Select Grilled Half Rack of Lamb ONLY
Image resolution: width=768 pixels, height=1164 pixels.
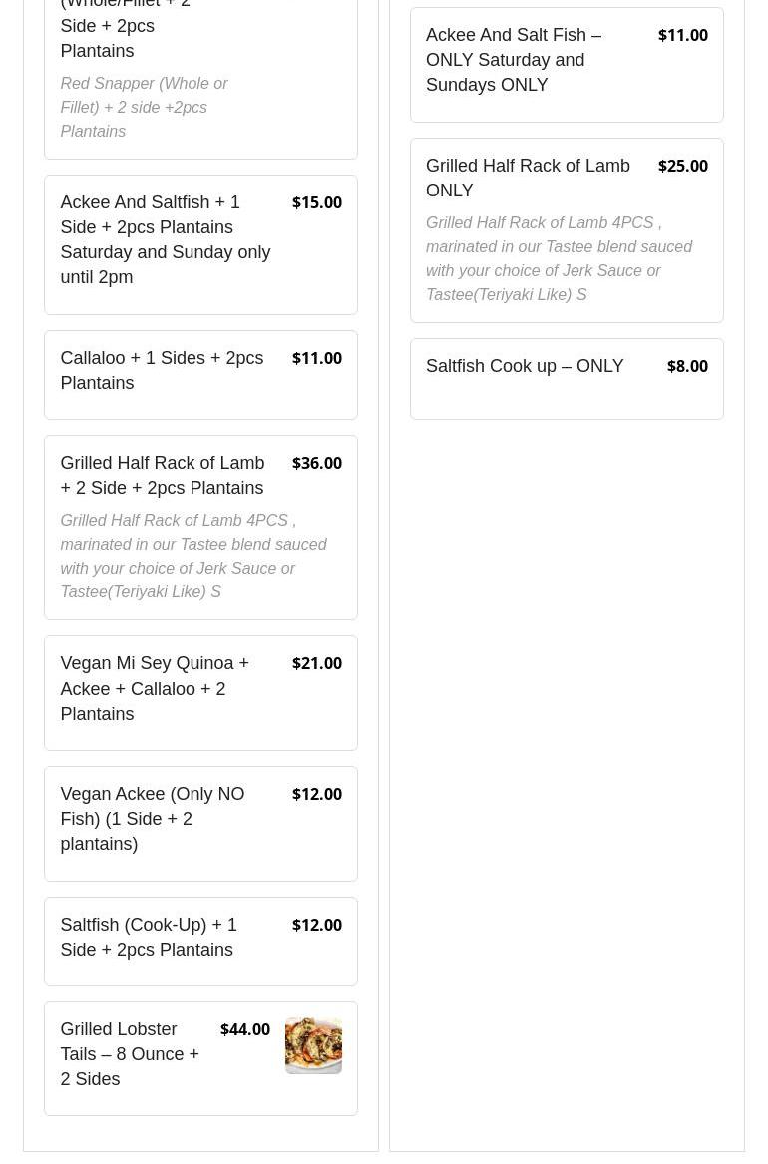[x=567, y=230]
